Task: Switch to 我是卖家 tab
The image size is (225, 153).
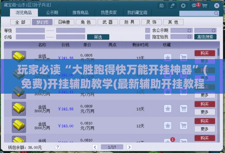Action: [109, 13]
